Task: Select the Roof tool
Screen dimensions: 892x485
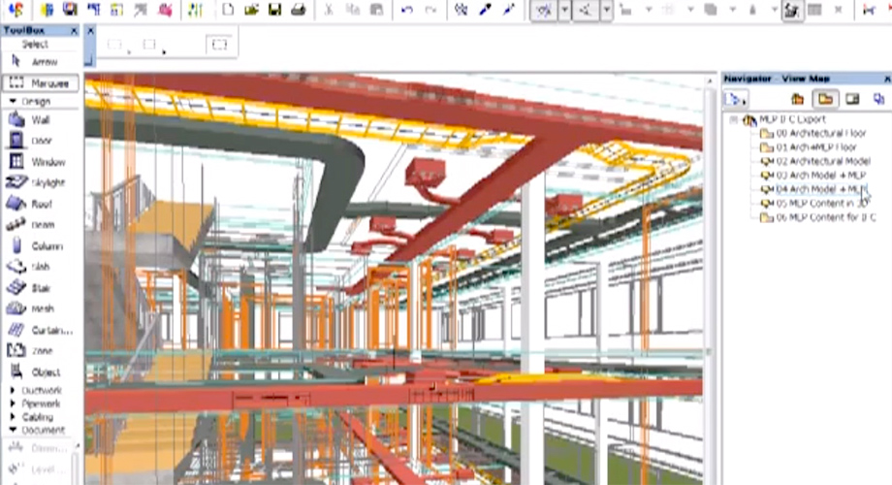Action: click(x=40, y=204)
